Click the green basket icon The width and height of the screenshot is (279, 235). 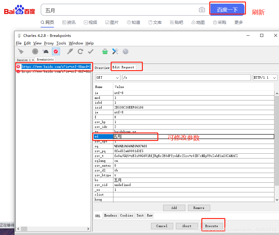105,51
